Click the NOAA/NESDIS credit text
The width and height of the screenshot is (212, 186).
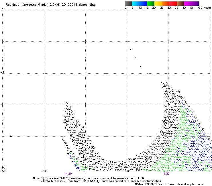pos(169,184)
